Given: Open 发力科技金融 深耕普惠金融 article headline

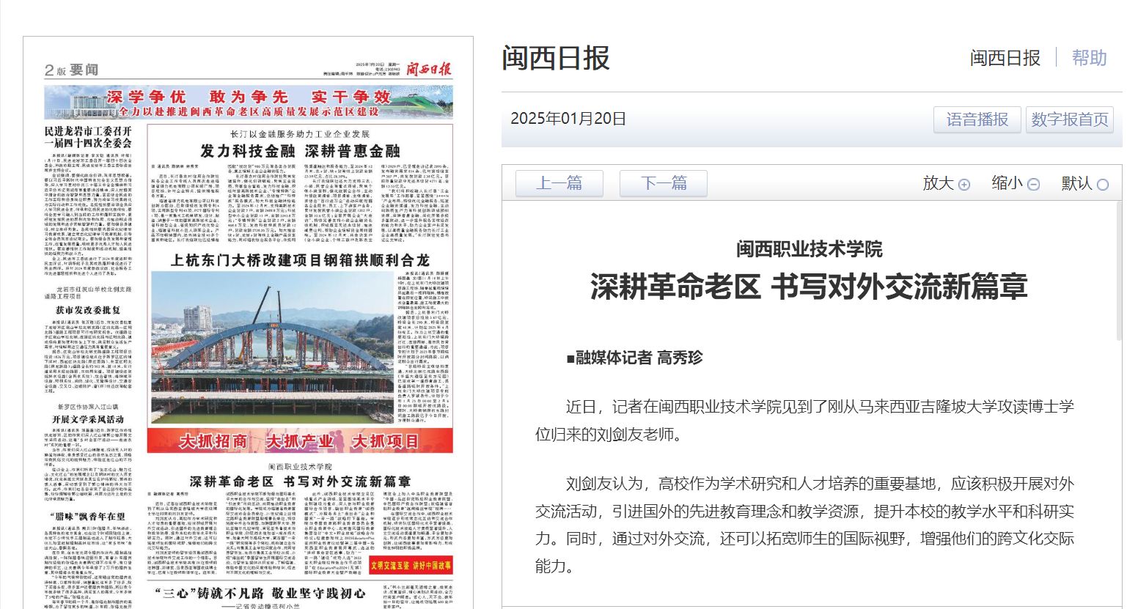Looking at the screenshot, I should [x=300, y=151].
